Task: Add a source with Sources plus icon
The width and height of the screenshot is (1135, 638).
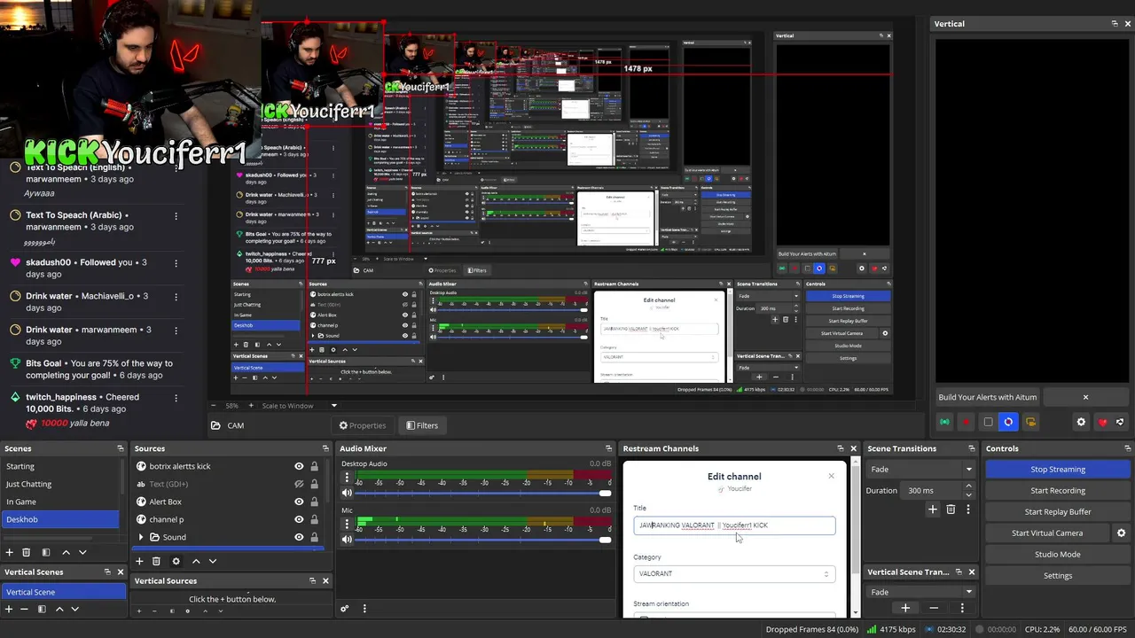Action: [x=139, y=561]
